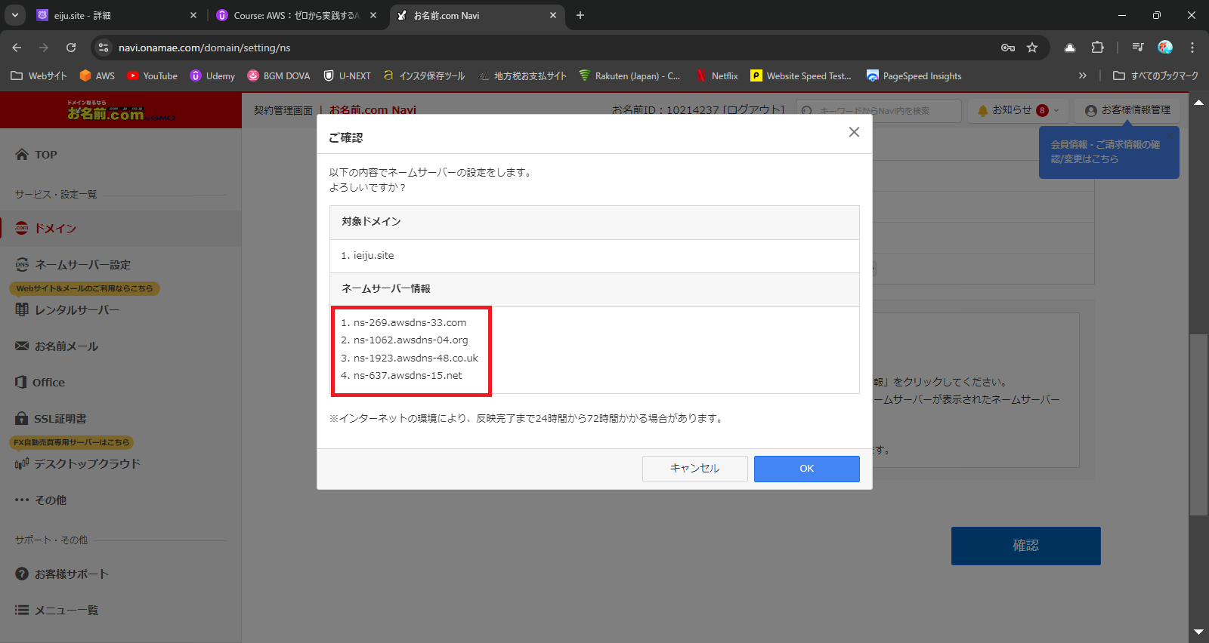Open ネームサーバー設定 in sidebar
1209x643 pixels.
[x=73, y=265]
